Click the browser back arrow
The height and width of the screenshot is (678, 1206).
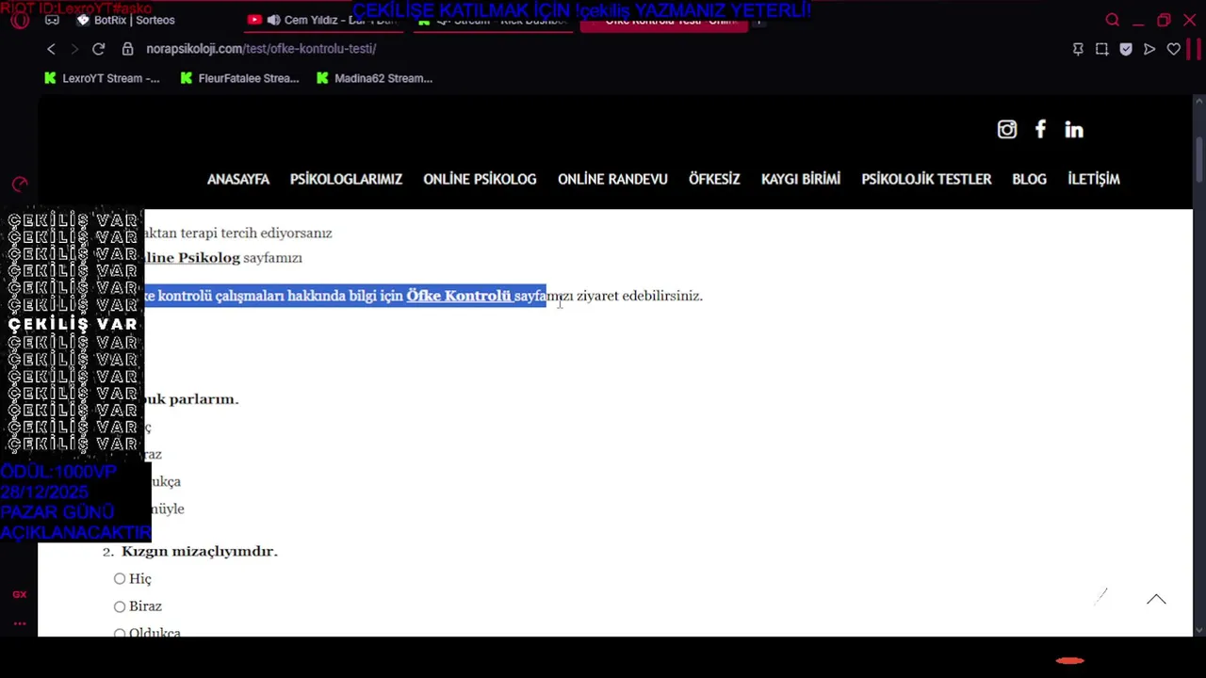coord(51,49)
